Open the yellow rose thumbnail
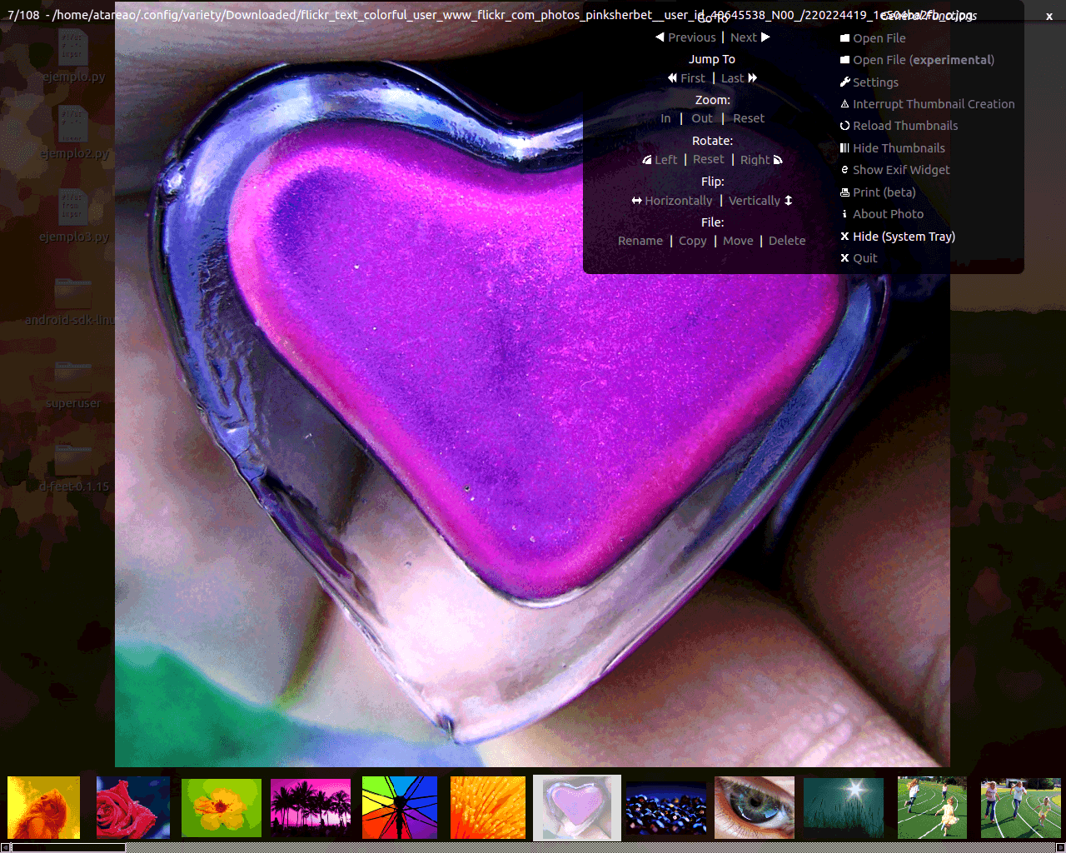The image size is (1066, 853). tap(44, 808)
